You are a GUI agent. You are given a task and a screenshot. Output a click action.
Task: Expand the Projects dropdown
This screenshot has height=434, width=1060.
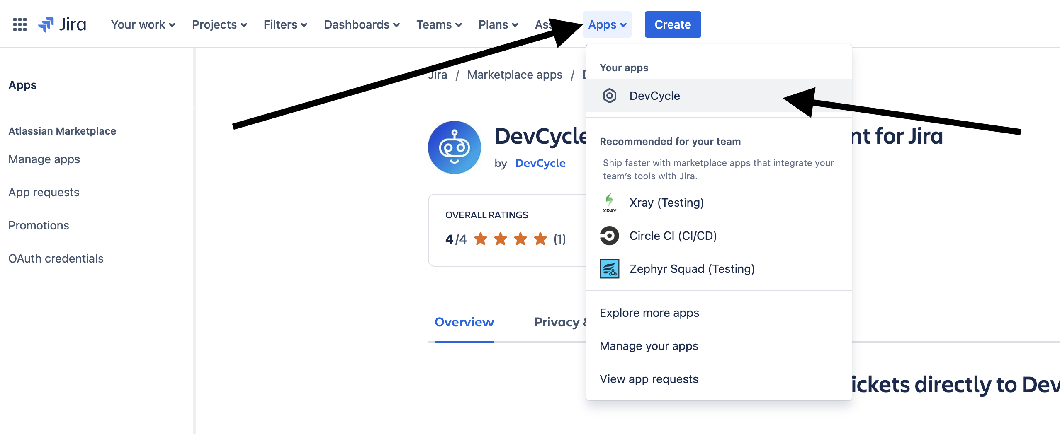tap(219, 24)
